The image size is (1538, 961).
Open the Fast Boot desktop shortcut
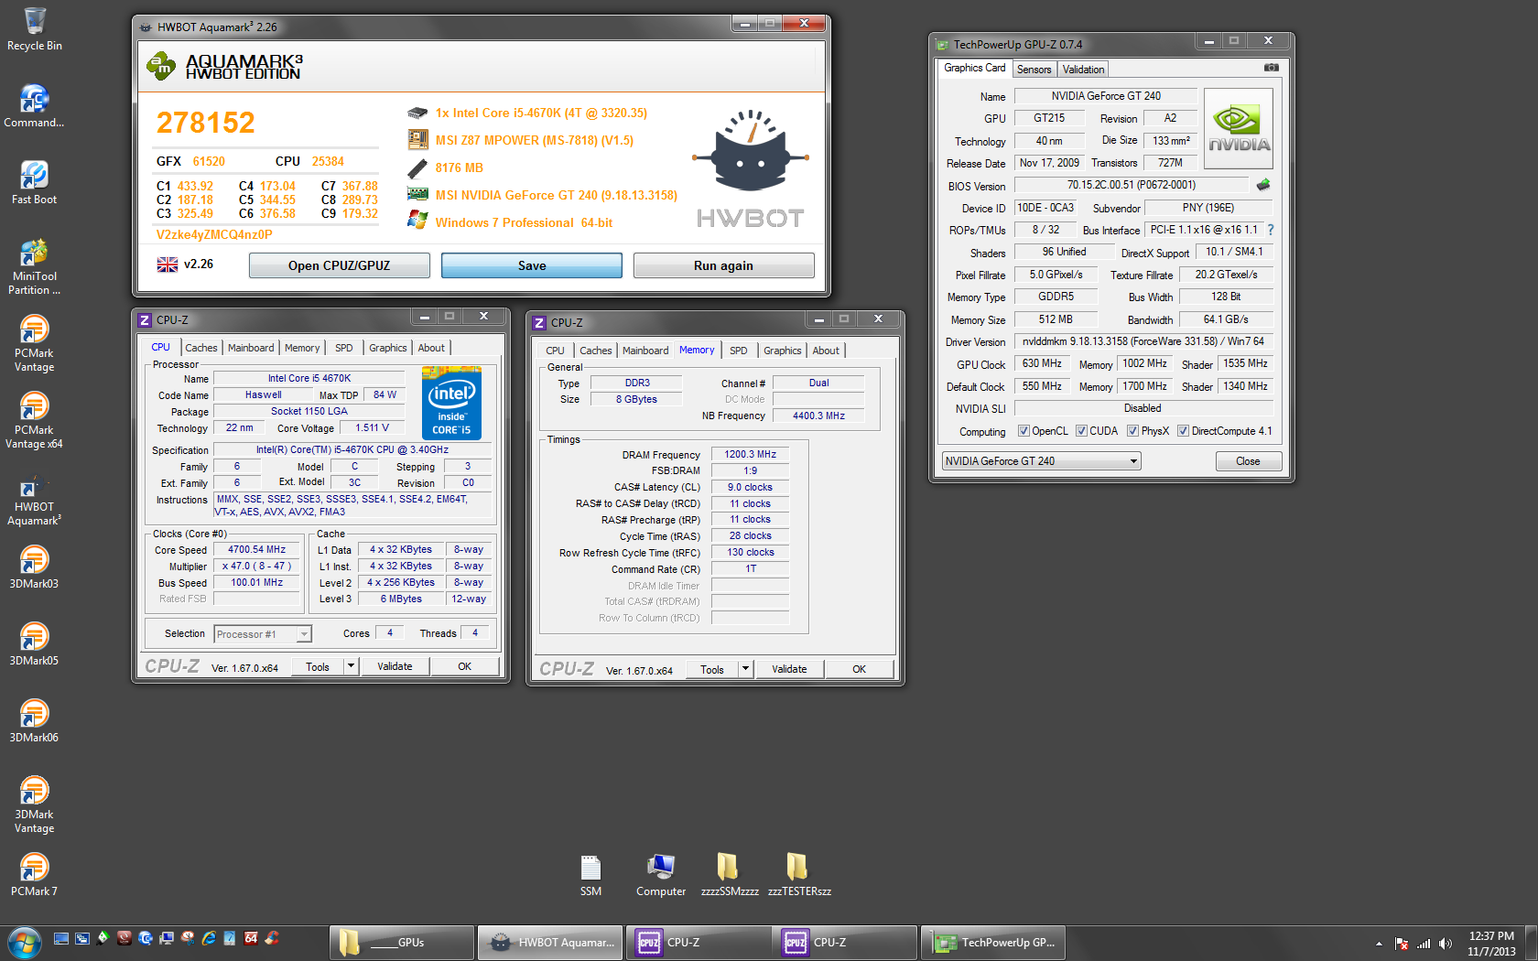coord(34,182)
